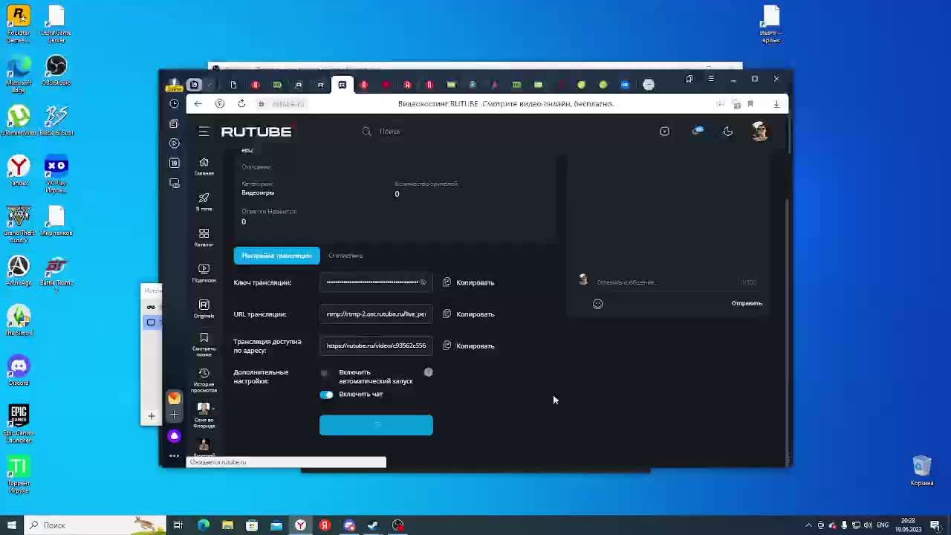Click the auto-launch help info icon

tap(429, 372)
